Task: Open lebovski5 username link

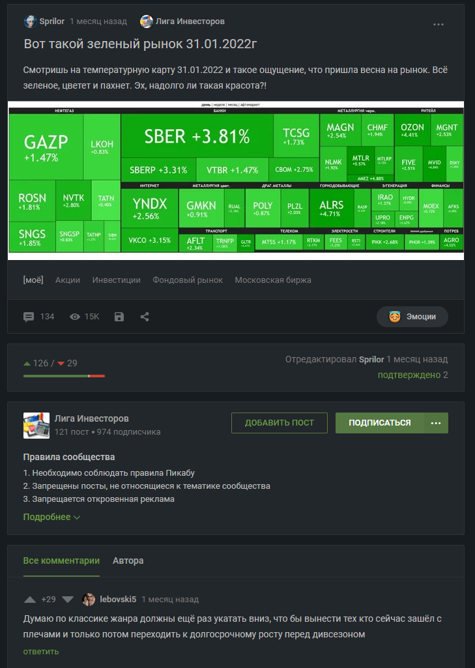Action: click(x=118, y=600)
